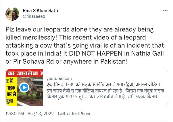The image size is (173, 122).
Task: Select the yellow Hindi caption strip on the thumbnail
Action: (x=11, y=91)
